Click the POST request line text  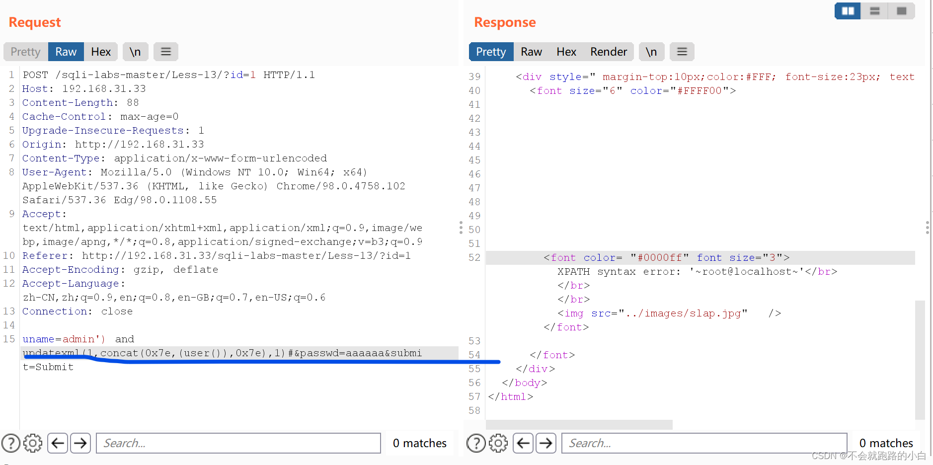(x=169, y=75)
